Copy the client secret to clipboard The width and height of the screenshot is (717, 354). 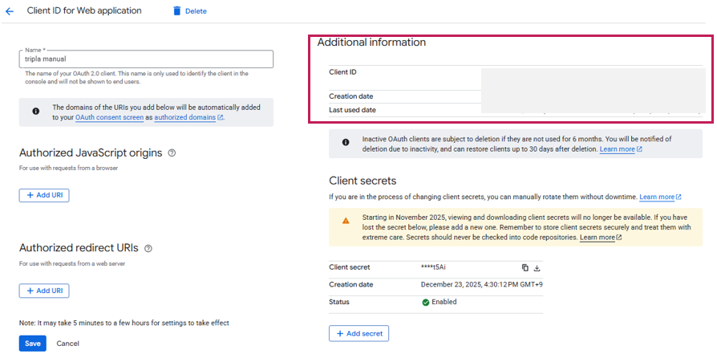point(525,267)
